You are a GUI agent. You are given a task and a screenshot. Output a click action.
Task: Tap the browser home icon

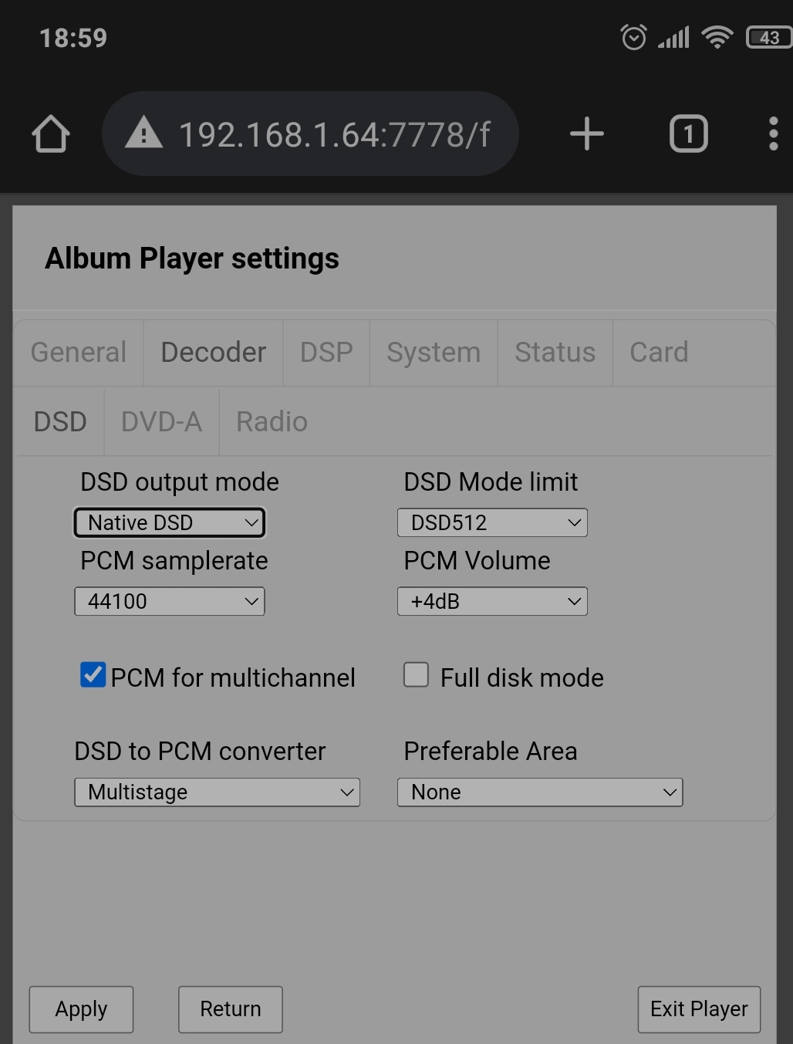[51, 134]
